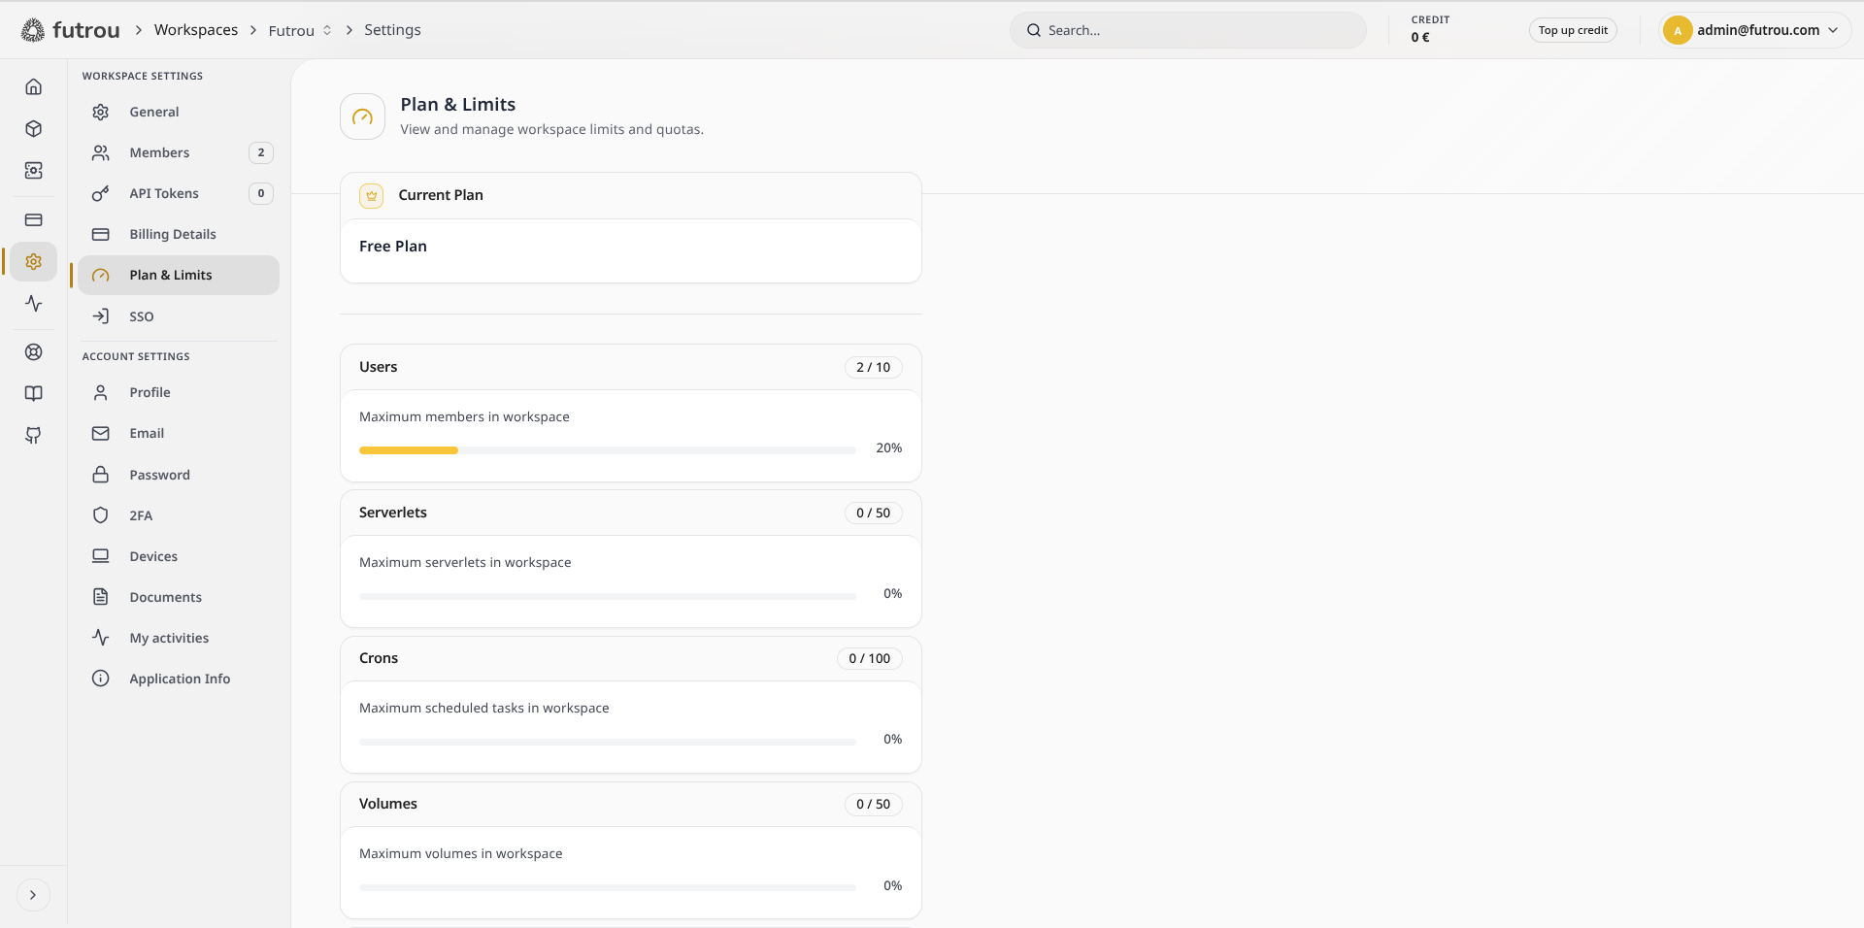Open Billing Details page
Image resolution: width=1864 pixels, height=928 pixels.
click(x=179, y=234)
